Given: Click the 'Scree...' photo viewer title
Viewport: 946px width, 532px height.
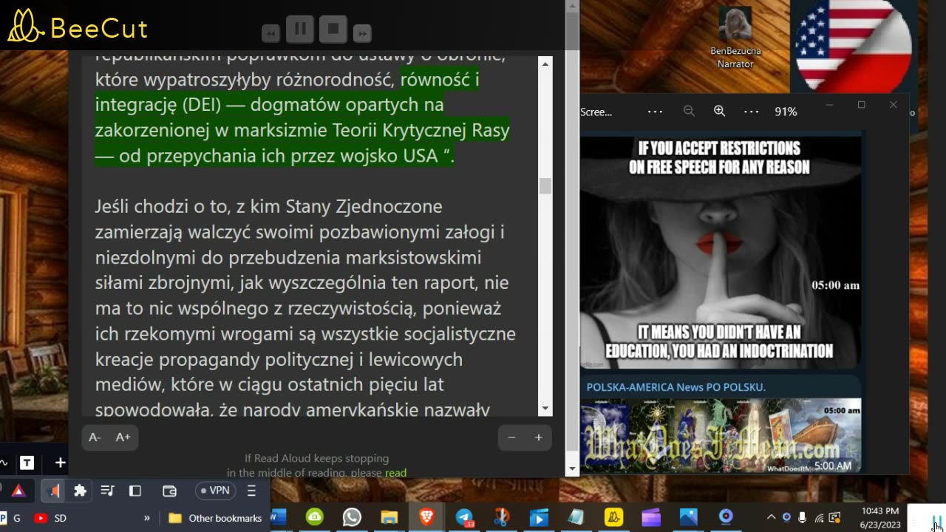Looking at the screenshot, I should coord(596,112).
